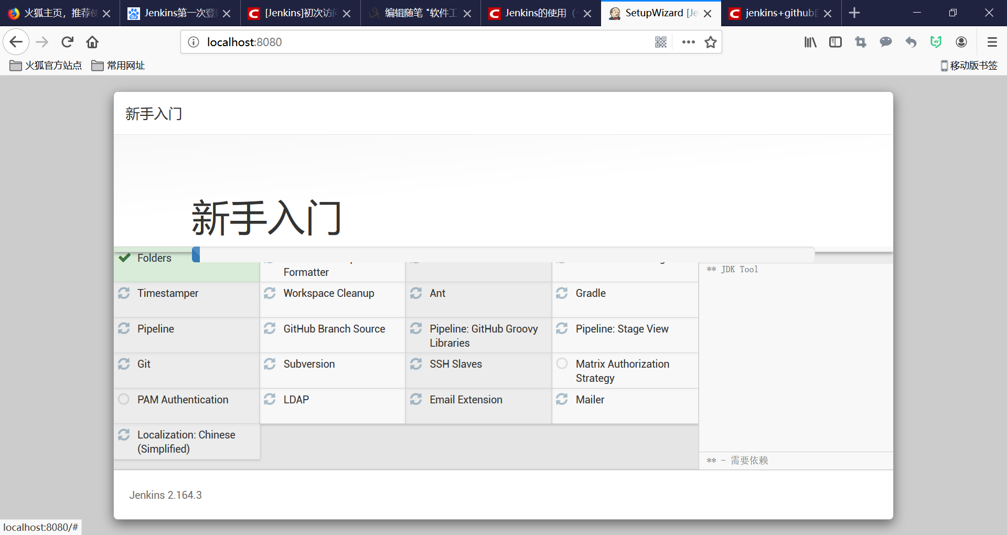Go back using the browser back arrow

click(16, 42)
